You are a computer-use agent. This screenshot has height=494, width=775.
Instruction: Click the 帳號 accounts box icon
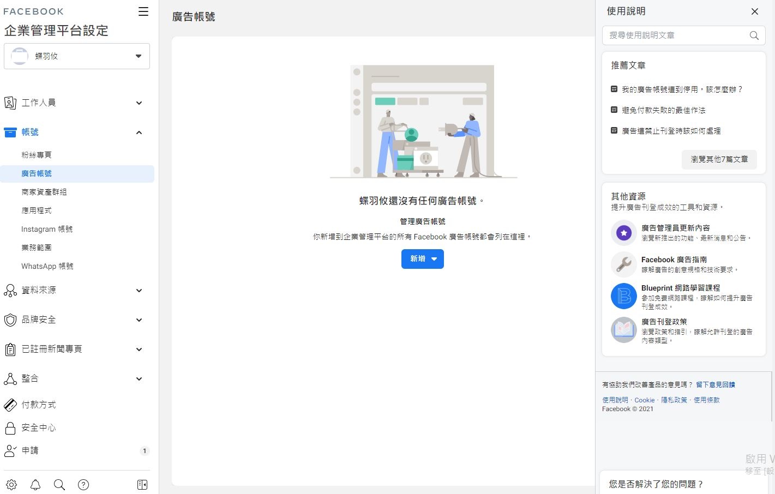(10, 132)
